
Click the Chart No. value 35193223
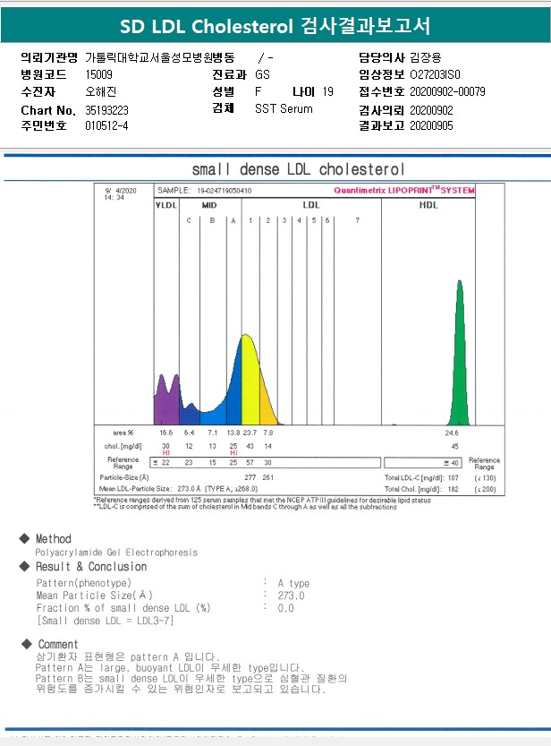tap(106, 110)
